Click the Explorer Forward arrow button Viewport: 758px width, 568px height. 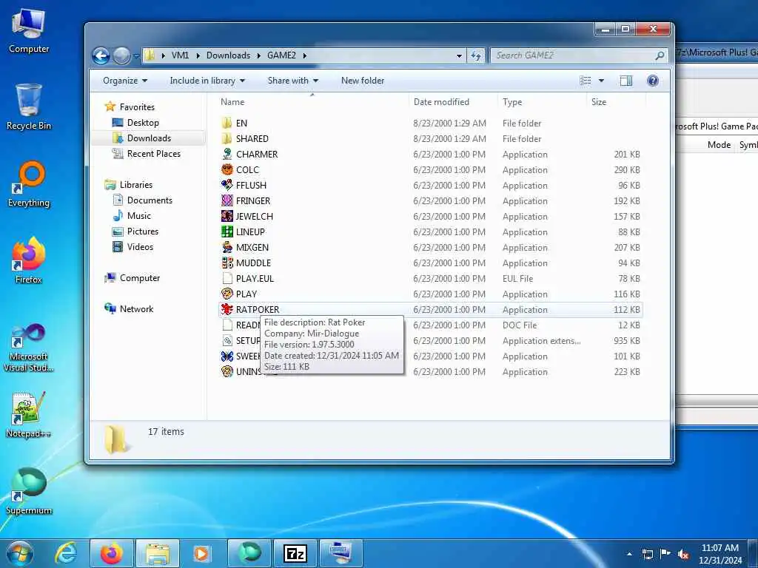121,55
